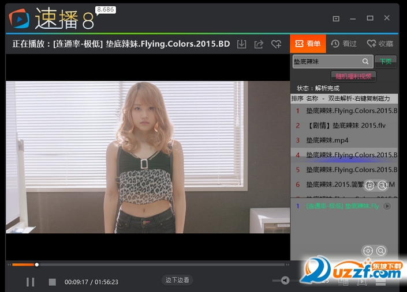Screen dimensions: 407x292
Task: Select result 2 【剧情】垫底辣妹 2015.flv
Action: pos(344,126)
